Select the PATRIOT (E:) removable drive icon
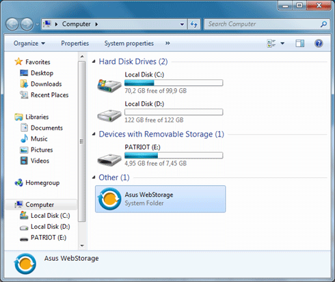Screen dimensions: 335x282 109,159
